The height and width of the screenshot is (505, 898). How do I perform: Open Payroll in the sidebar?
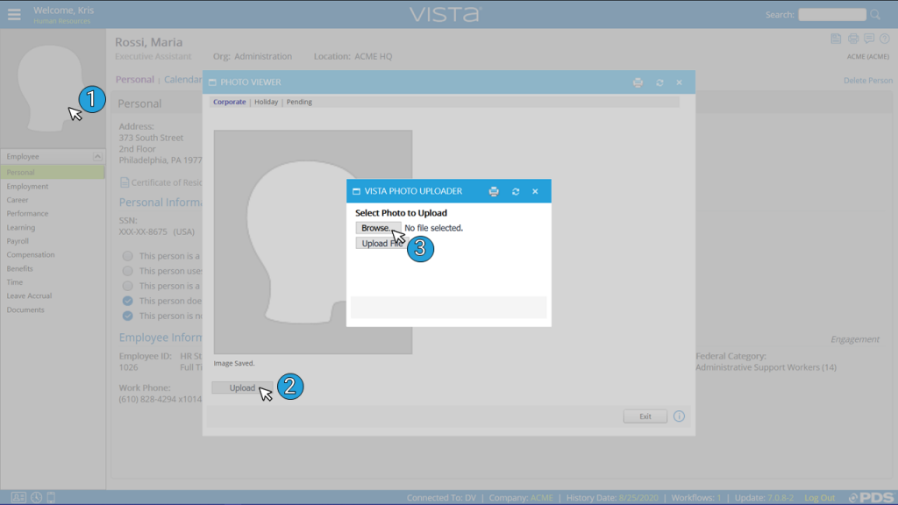point(18,241)
